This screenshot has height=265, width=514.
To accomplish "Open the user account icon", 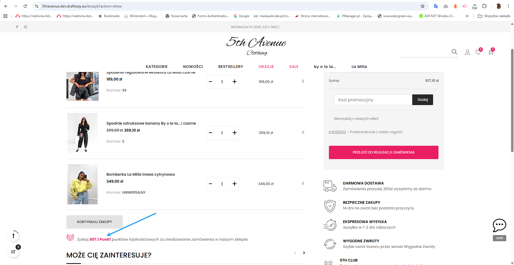I will coord(467,52).
